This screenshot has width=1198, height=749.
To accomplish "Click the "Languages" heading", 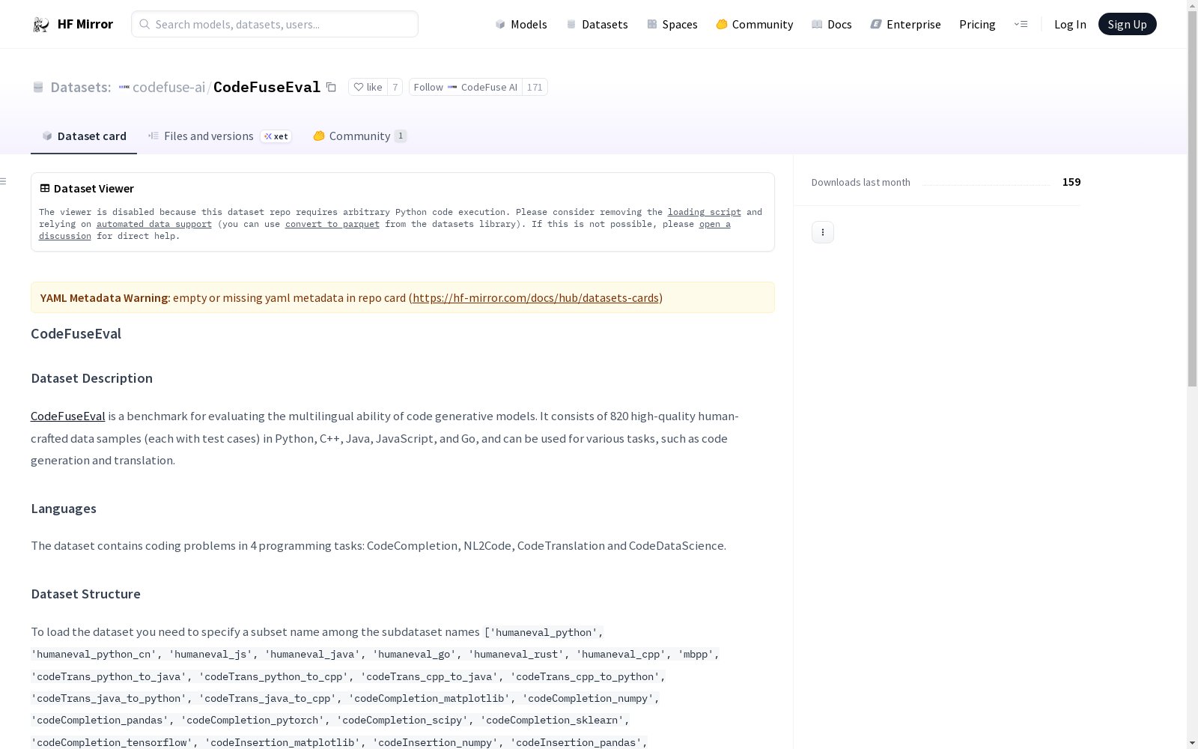I will [x=64, y=509].
